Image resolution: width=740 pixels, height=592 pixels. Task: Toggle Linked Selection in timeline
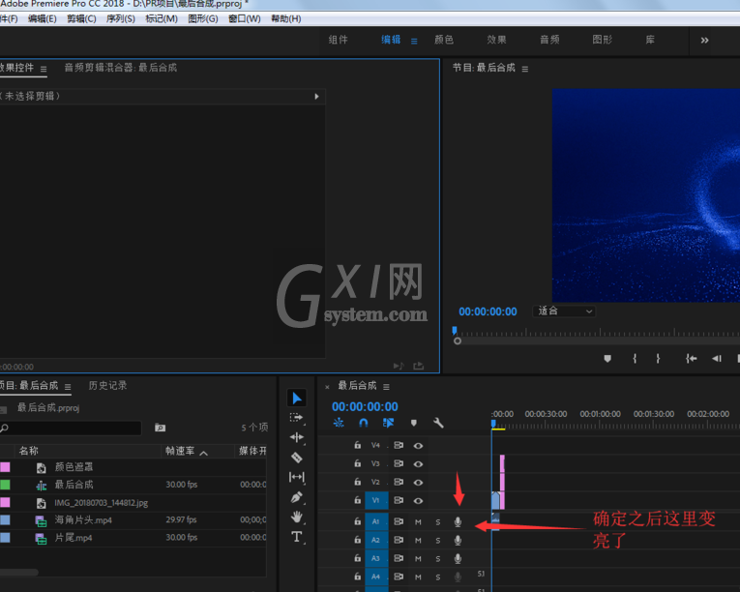[x=389, y=423]
